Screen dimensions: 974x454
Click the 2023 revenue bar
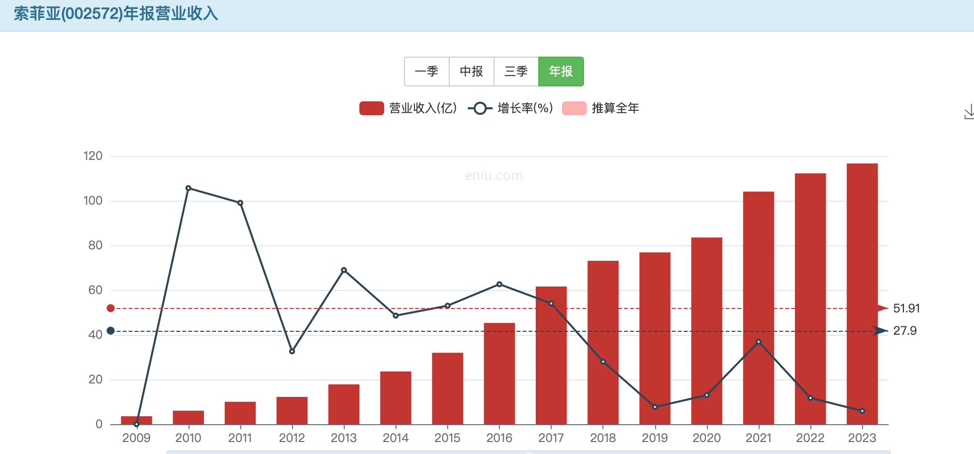(x=862, y=294)
